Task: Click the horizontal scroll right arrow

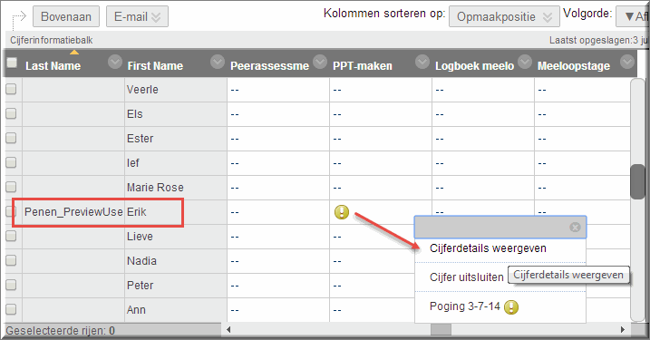Action: tap(622, 330)
